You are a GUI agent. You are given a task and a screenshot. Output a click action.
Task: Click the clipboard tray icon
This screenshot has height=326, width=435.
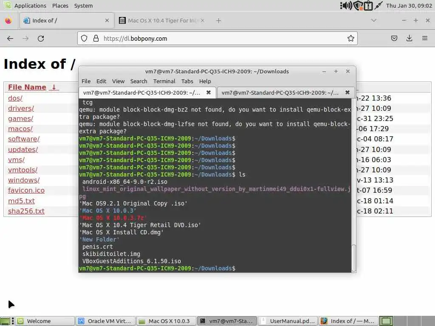368,6
